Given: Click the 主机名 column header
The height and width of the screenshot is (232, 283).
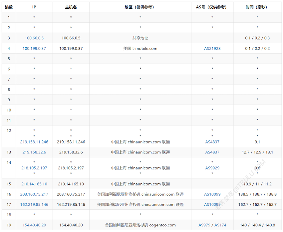Looking at the screenshot, I should pos(71,7).
